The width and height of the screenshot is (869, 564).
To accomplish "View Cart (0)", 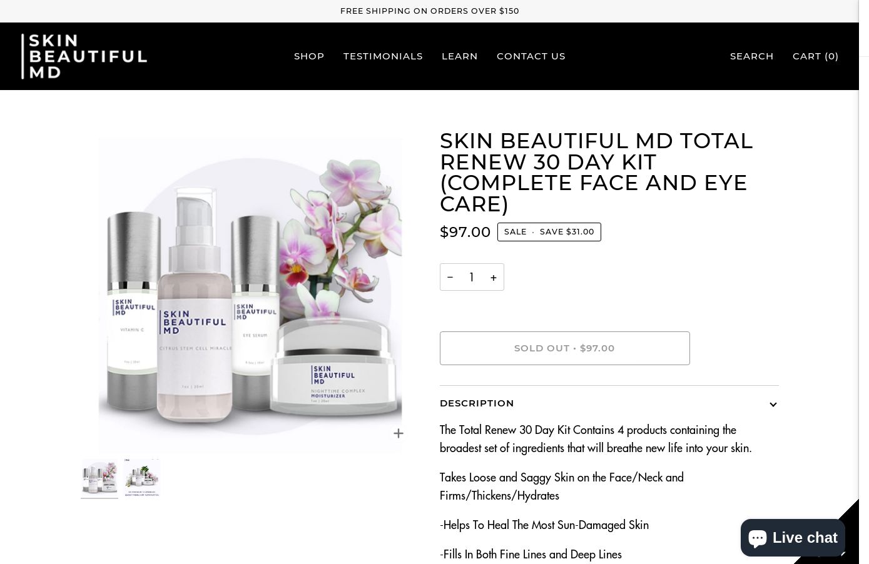I will tap(816, 56).
